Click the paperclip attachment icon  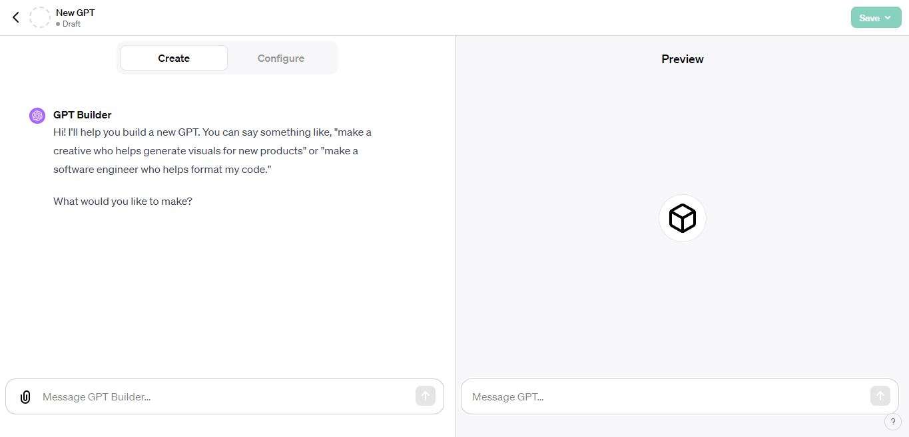point(25,396)
